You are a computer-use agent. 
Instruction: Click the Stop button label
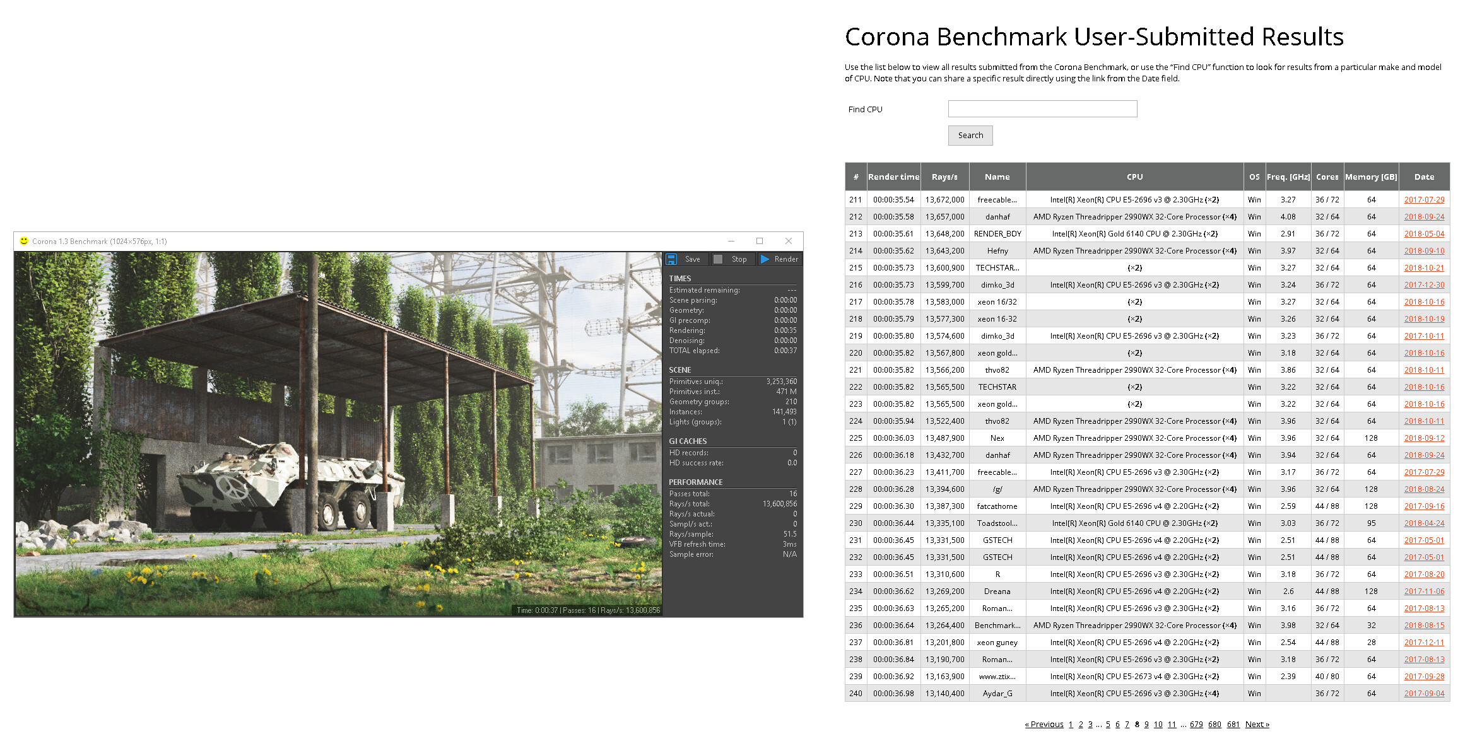[739, 259]
